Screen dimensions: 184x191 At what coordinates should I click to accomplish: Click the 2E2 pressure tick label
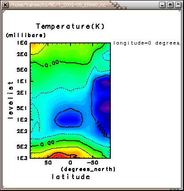tap(22, 131)
